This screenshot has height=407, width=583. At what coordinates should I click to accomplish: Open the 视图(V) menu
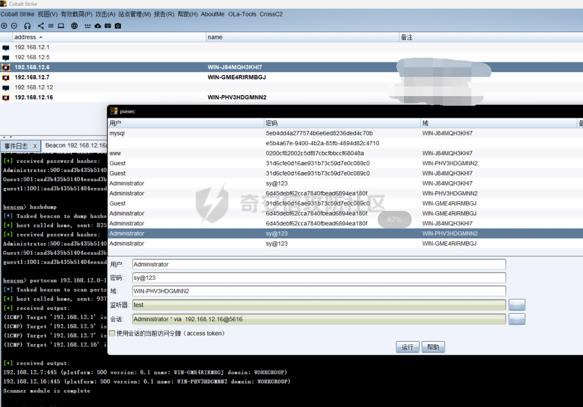(x=48, y=14)
